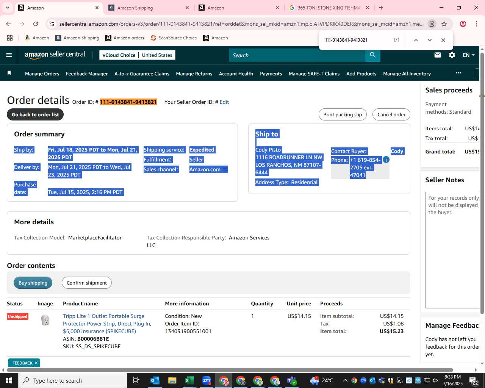Click the phone info icon
Image resolution: width=485 pixels, height=388 pixels.
[386, 160]
